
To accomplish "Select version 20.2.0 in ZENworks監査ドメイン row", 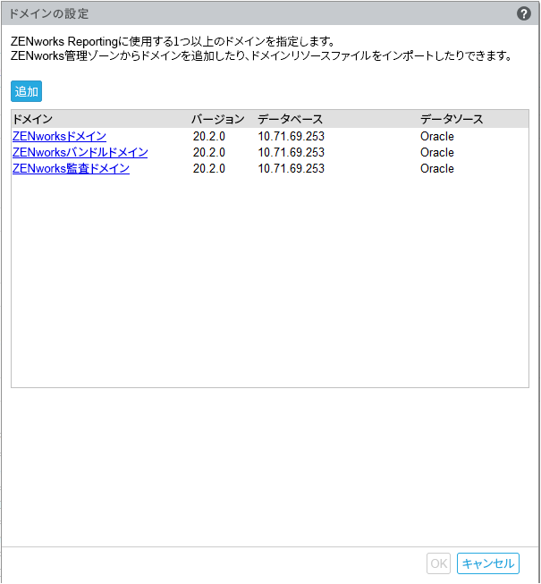I will (209, 168).
